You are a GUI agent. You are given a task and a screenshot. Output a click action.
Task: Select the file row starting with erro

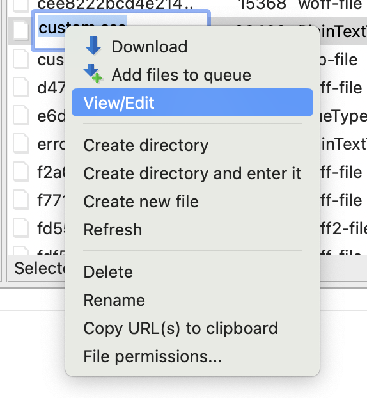pos(52,144)
